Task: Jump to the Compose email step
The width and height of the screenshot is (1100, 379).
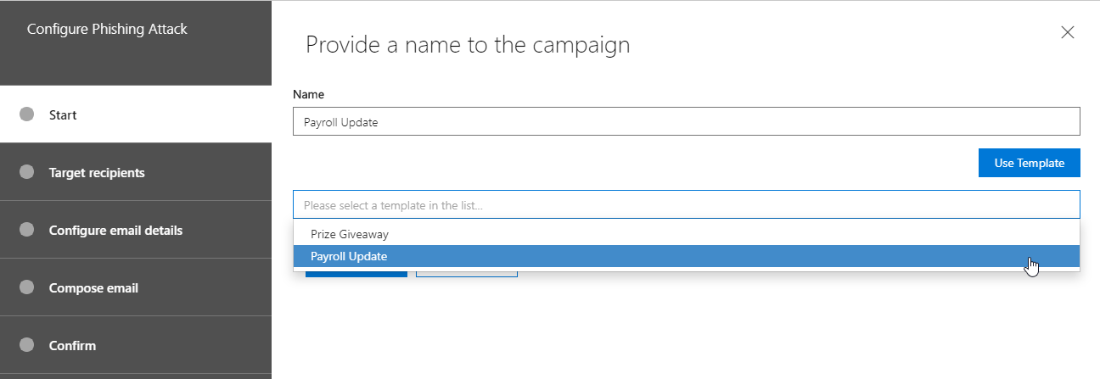Action: tap(93, 288)
